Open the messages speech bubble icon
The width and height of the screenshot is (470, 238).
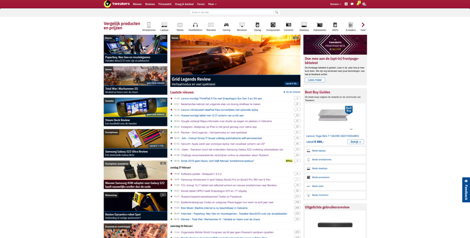[x=352, y=4]
